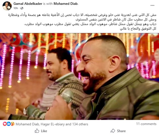
Task: Click the arrow icon beside Share
Action: tap(113, 131)
